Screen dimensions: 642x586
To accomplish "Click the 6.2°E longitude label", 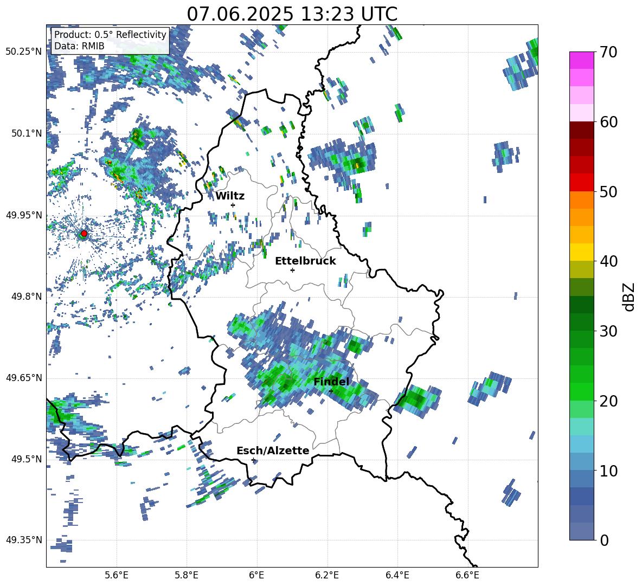I will [x=327, y=576].
